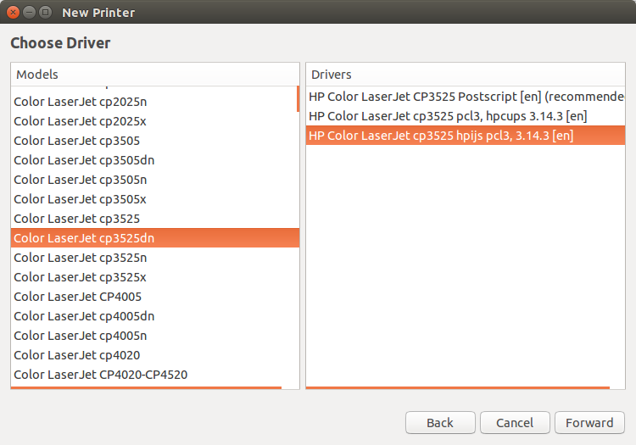Click the Forward button

[x=589, y=423]
